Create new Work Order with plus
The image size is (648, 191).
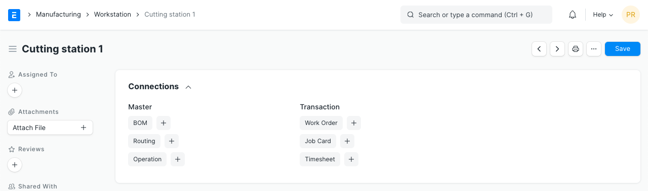pyautogui.click(x=354, y=123)
